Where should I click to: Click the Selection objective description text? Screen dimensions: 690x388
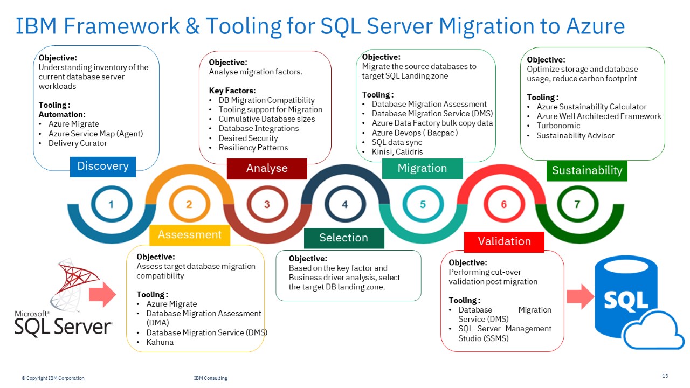pos(344,278)
